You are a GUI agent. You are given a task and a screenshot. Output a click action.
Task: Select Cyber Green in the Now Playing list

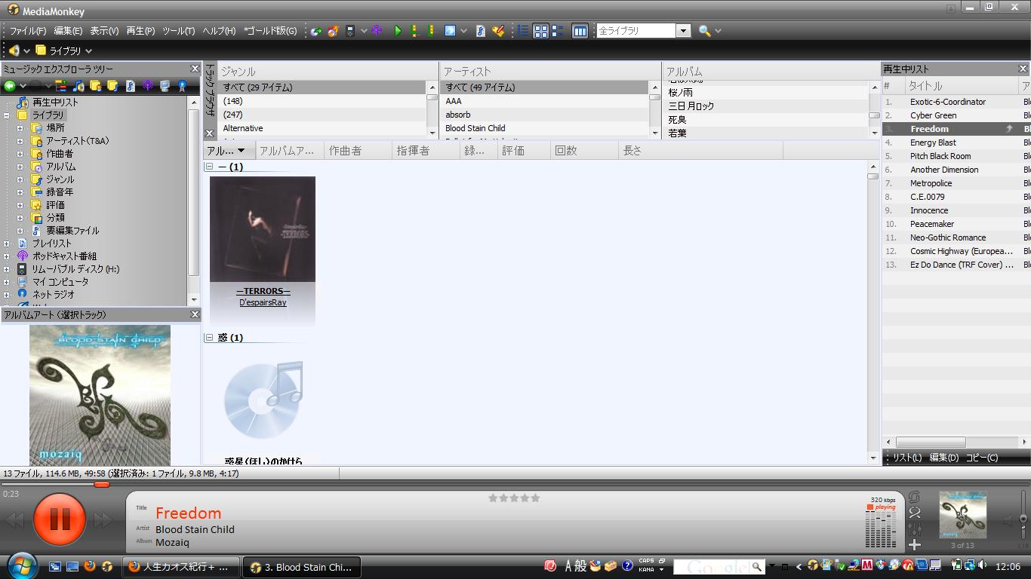point(933,115)
